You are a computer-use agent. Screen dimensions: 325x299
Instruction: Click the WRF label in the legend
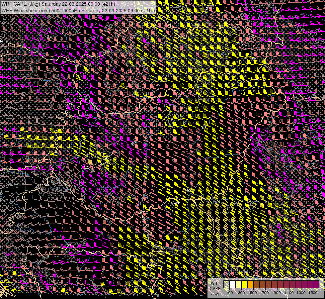pyautogui.click(x=215, y=283)
